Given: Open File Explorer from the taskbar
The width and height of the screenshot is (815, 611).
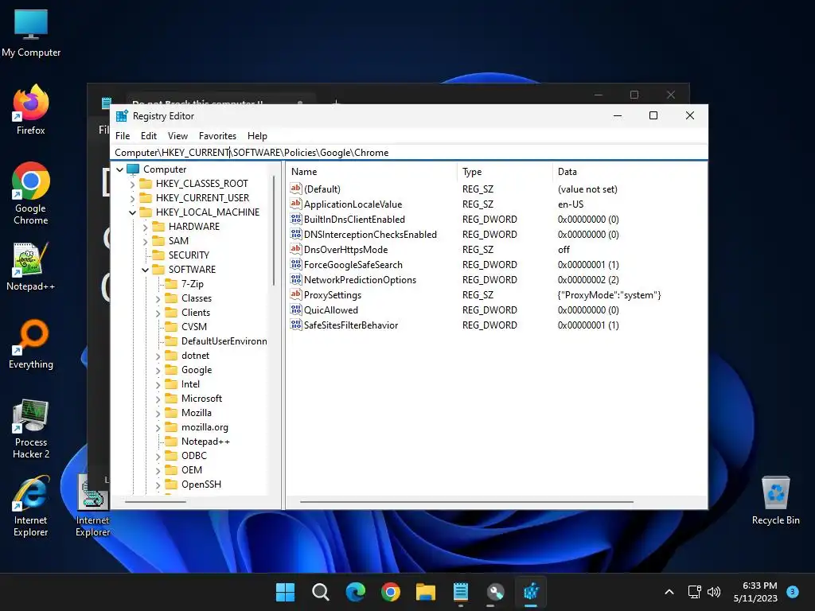Looking at the screenshot, I should (x=425, y=592).
